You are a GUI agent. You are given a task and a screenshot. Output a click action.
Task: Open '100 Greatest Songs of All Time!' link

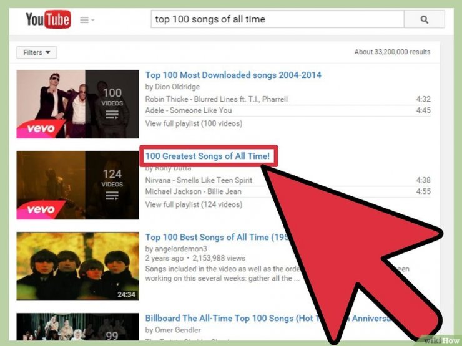[x=207, y=156]
